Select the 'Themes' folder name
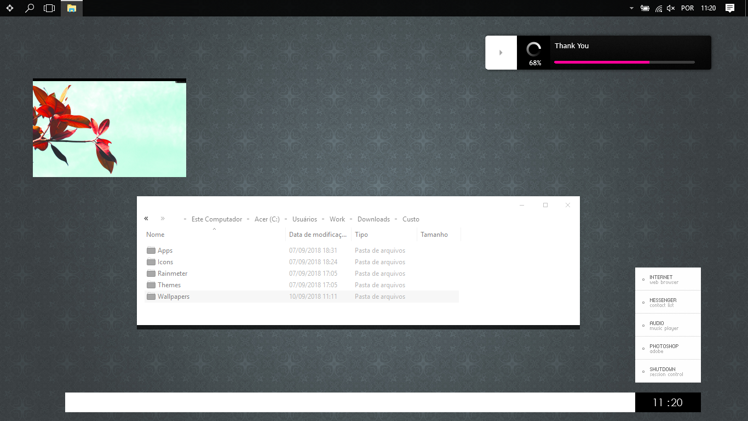Screen dimensions: 748x421 point(169,285)
